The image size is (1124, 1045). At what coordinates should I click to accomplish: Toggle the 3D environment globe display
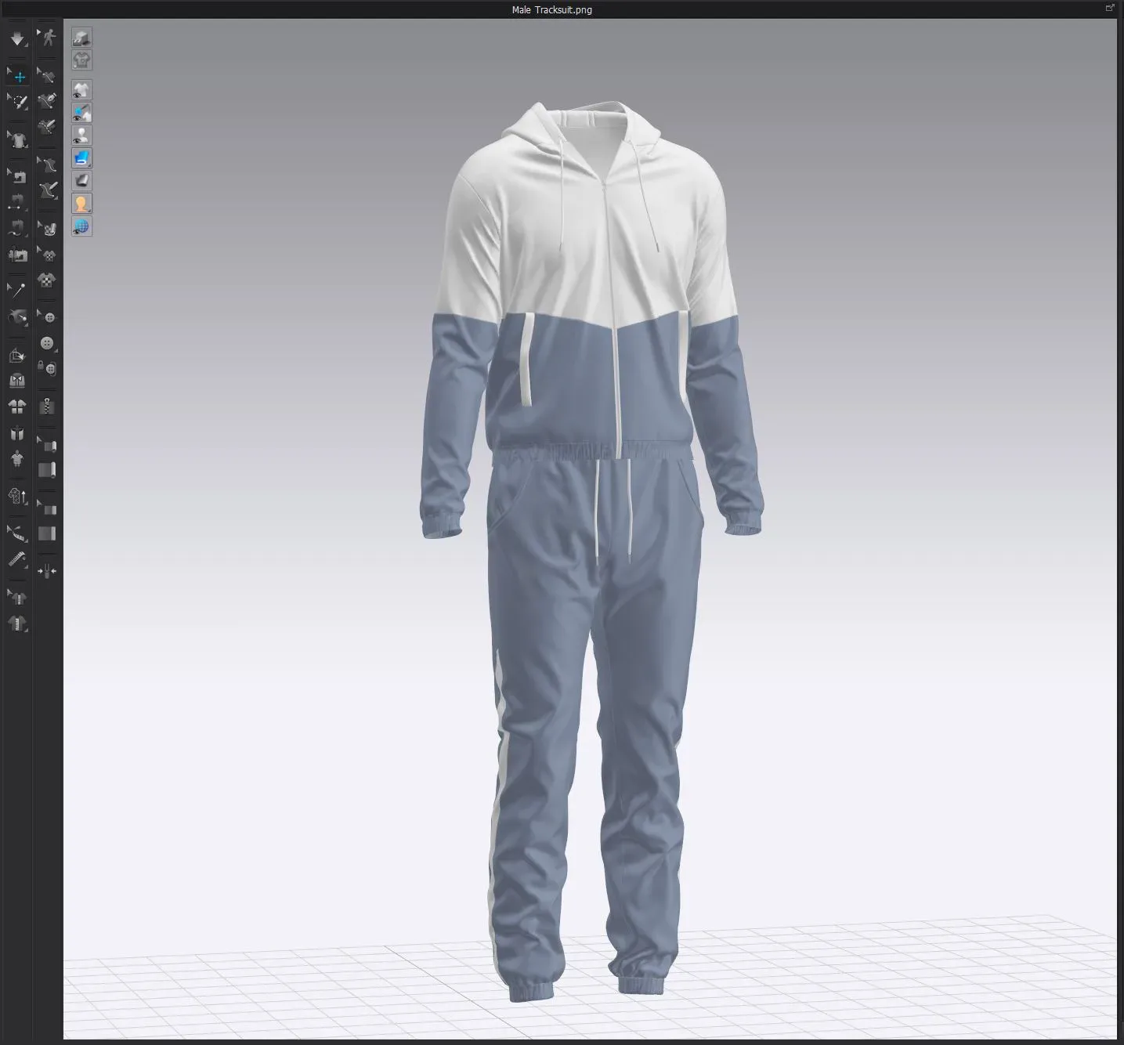[81, 227]
